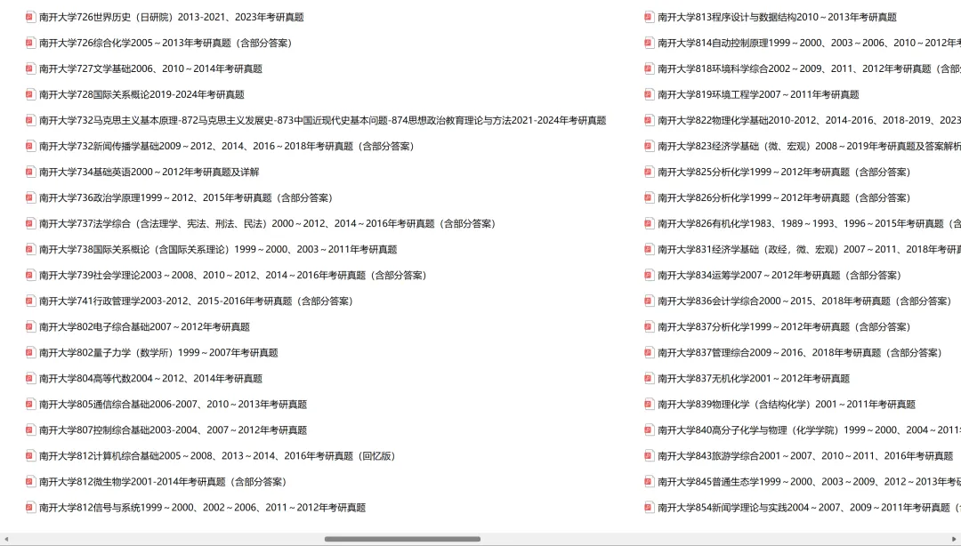Click PDF icon of 南开大学805通信综合基础 file
The width and height of the screenshot is (961, 546).
pyautogui.click(x=30, y=404)
